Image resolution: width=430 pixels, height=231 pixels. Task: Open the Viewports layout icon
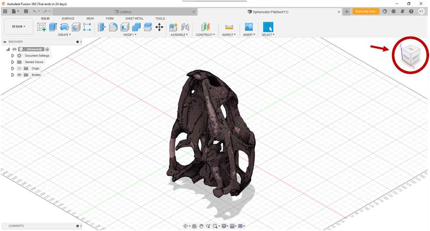click(241, 226)
